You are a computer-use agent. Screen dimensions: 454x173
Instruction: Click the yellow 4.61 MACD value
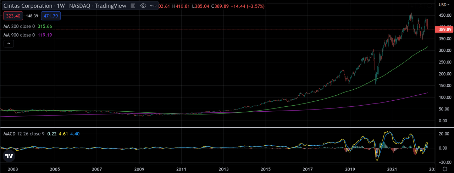point(63,133)
